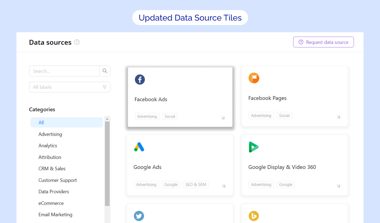Select the Analytics category
Image resolution: width=380 pixels, height=223 pixels.
tap(48, 146)
